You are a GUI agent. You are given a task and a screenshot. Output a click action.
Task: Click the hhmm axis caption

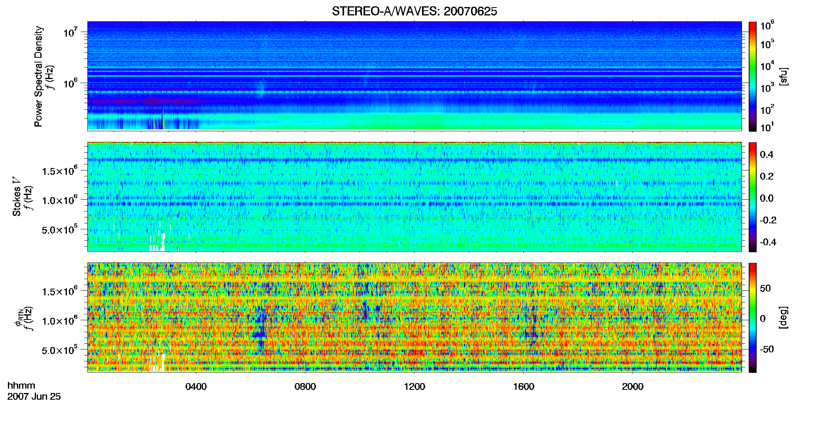(x=21, y=386)
